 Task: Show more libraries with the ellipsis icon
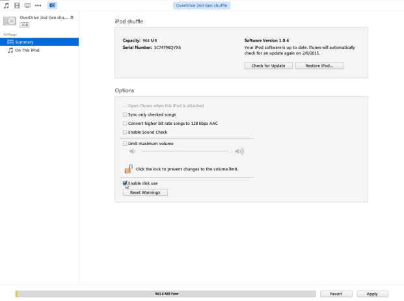coord(38,5)
